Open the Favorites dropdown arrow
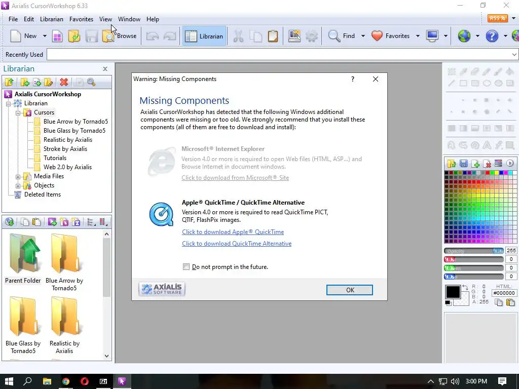519x389 pixels. pos(418,36)
